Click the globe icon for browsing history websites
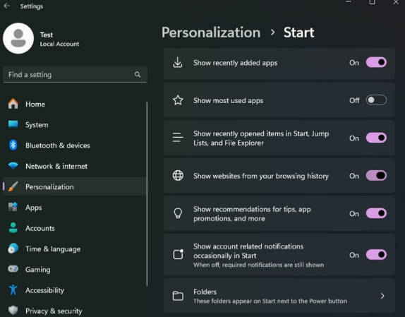The width and height of the screenshot is (405, 317). click(x=178, y=175)
